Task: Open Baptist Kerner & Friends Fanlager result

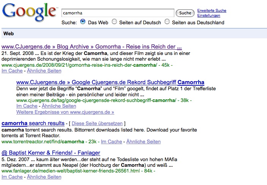Action: (x=51, y=153)
